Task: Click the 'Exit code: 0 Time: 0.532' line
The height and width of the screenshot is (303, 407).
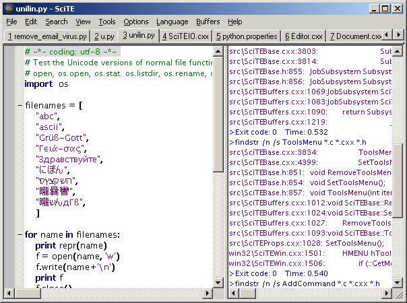Action: (x=278, y=132)
